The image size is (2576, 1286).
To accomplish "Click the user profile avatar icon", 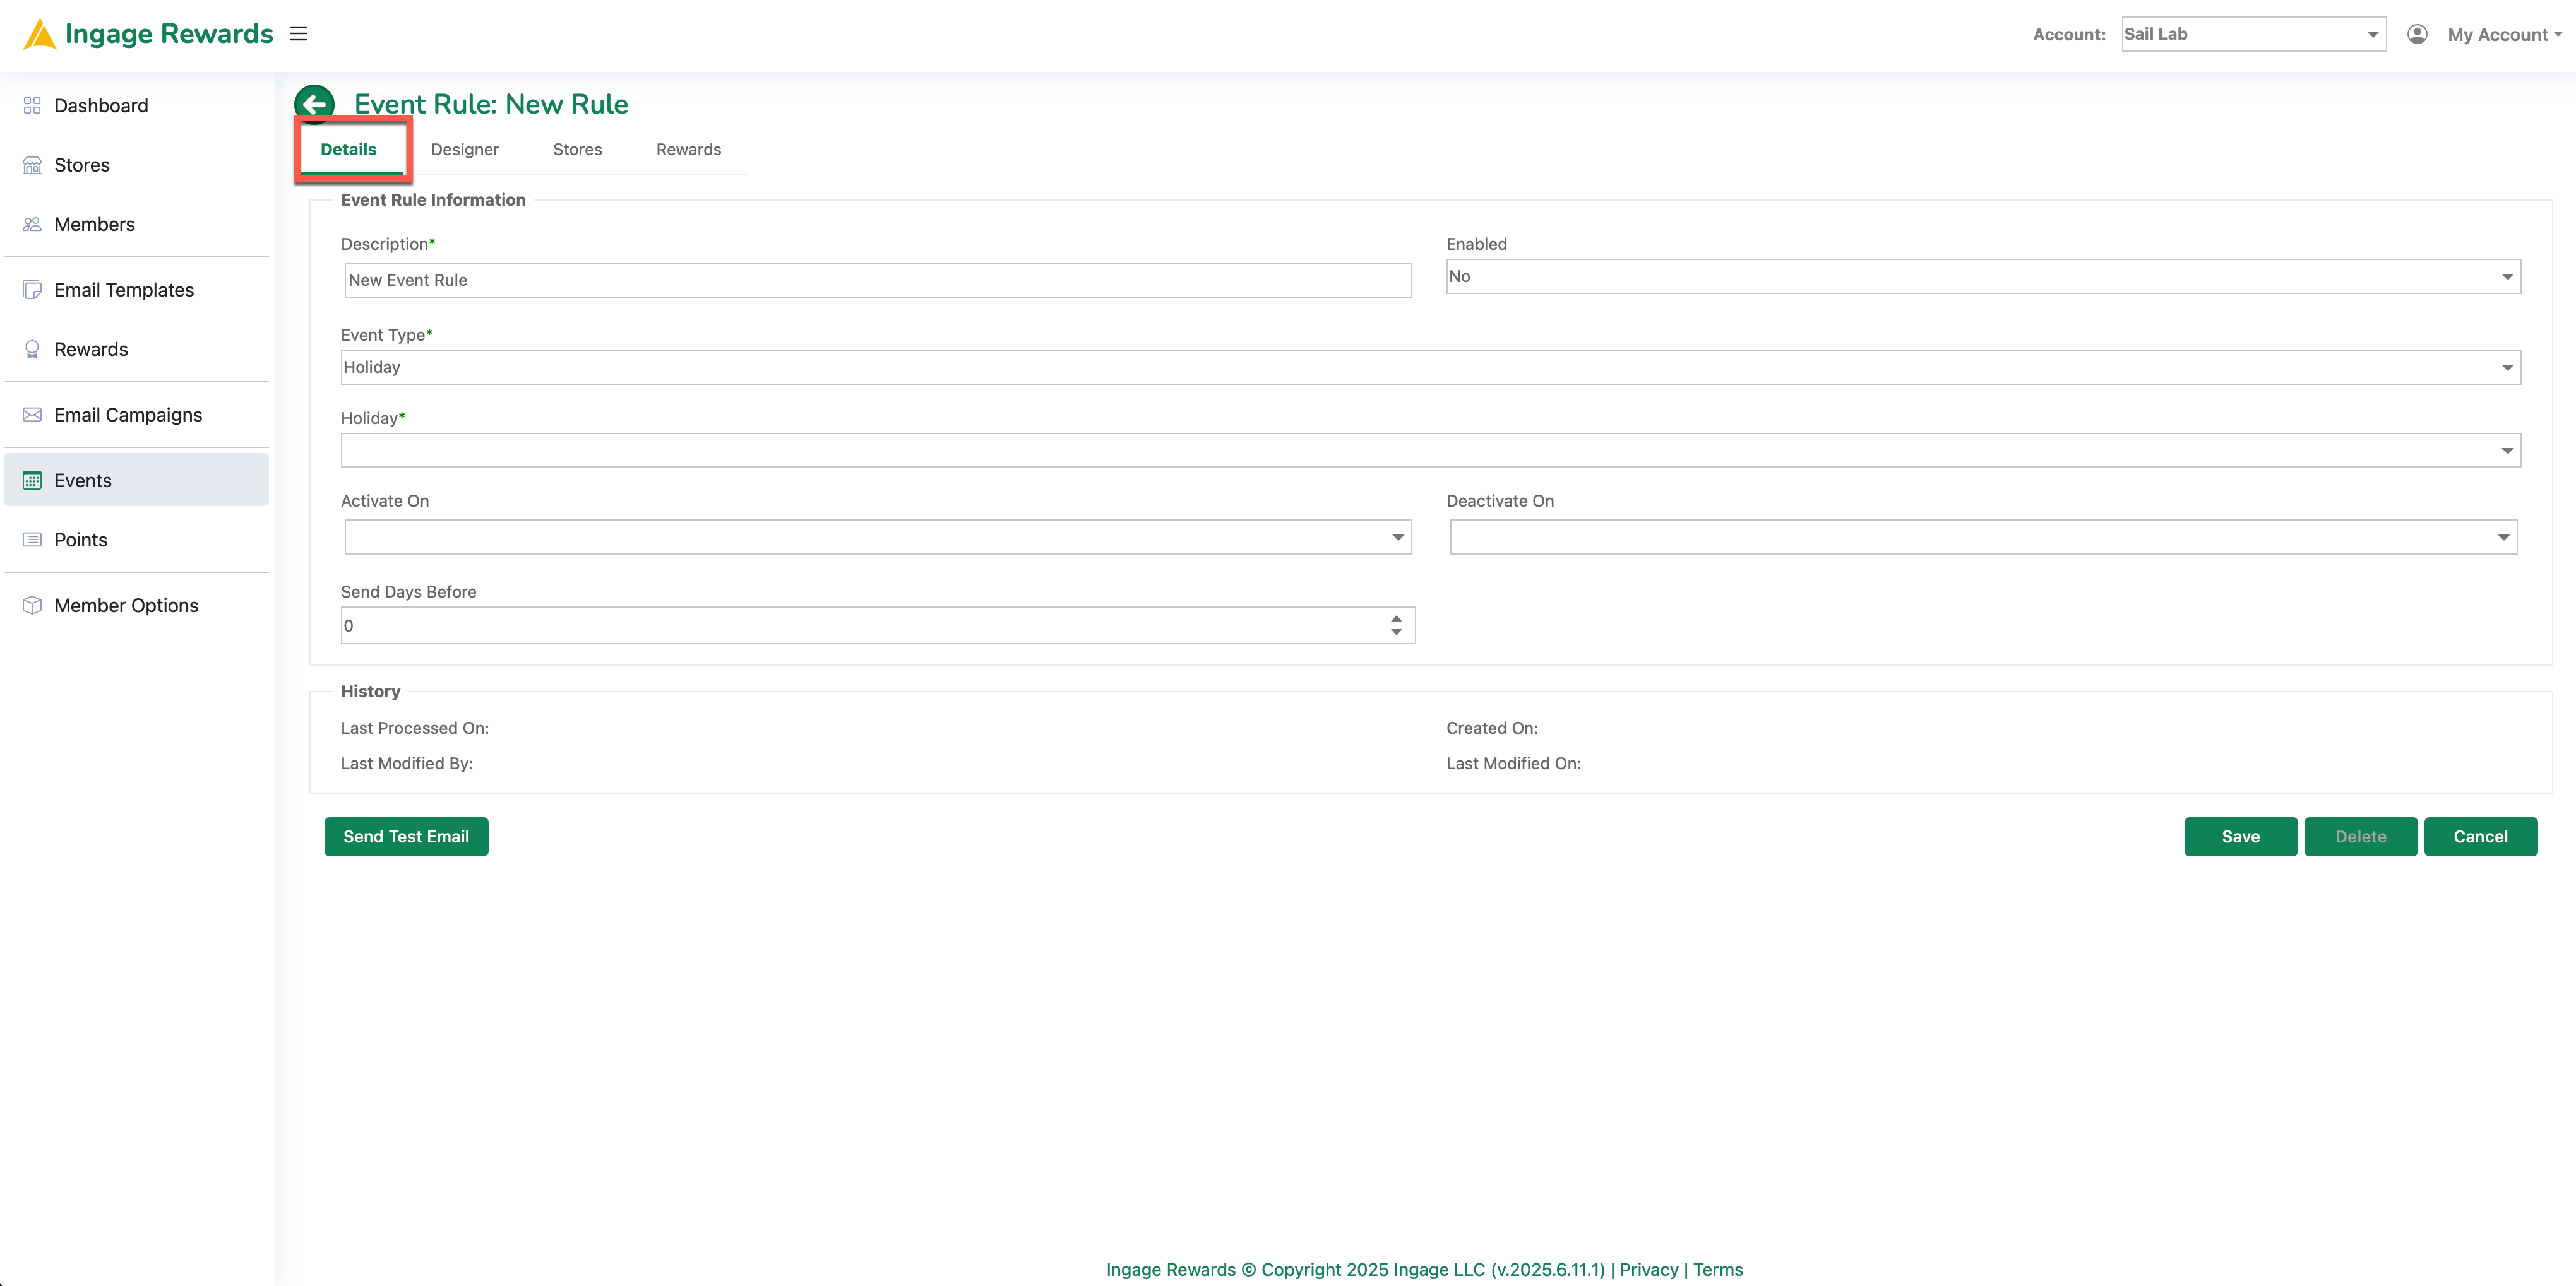I will click(2417, 34).
